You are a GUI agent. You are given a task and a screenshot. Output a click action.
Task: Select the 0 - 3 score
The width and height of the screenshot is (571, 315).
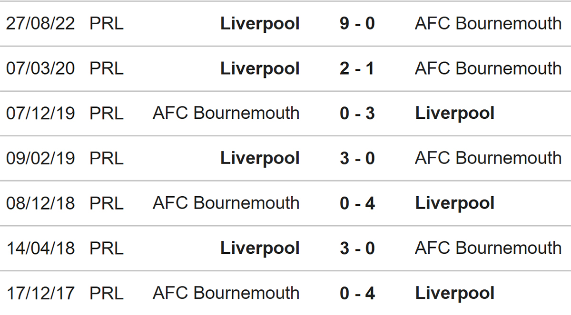tap(357, 114)
